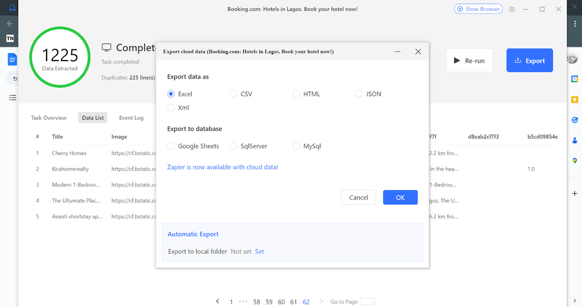Switch to Task Overview tab
This screenshot has width=582, height=307.
[49, 118]
